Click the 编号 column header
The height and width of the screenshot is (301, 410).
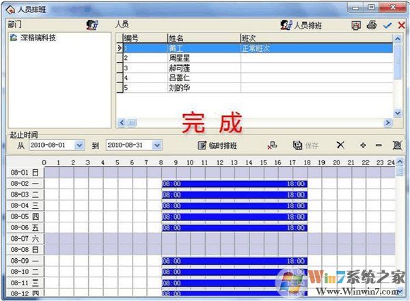click(x=145, y=38)
